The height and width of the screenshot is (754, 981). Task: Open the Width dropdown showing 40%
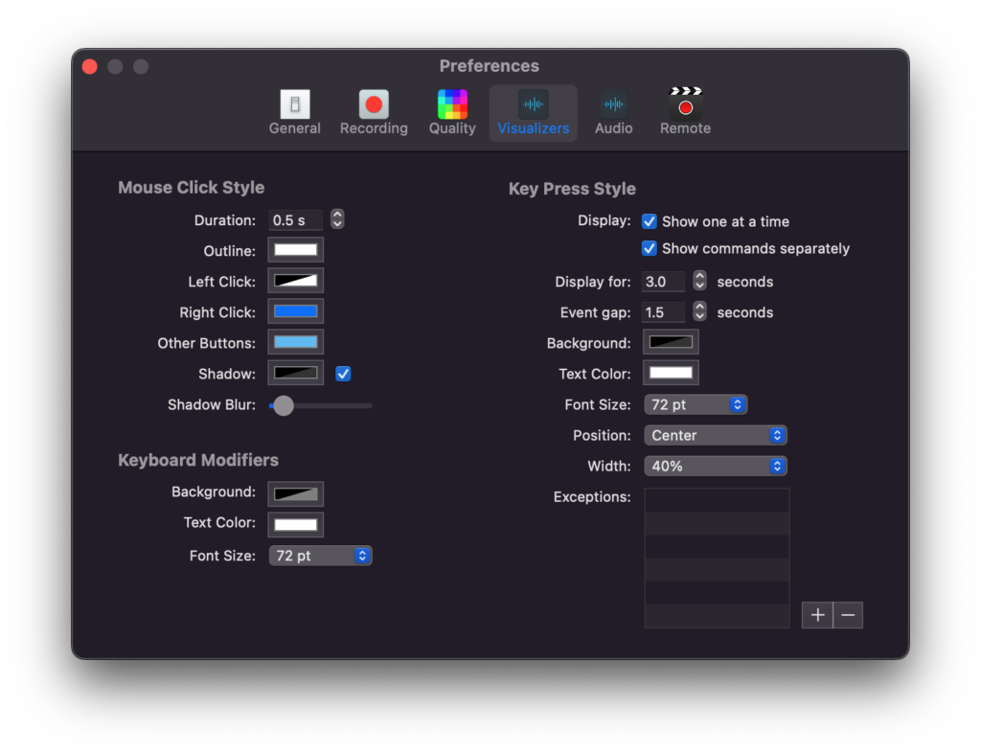pyautogui.click(x=715, y=467)
